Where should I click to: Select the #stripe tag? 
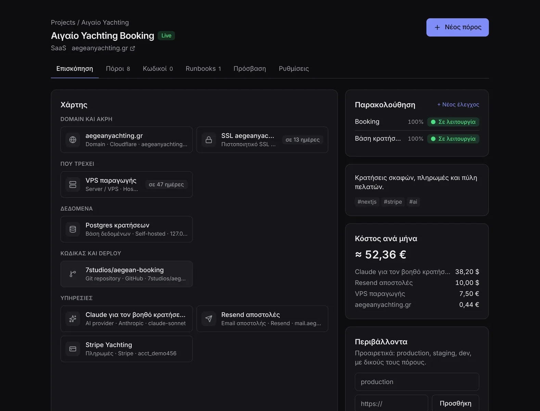click(x=393, y=202)
